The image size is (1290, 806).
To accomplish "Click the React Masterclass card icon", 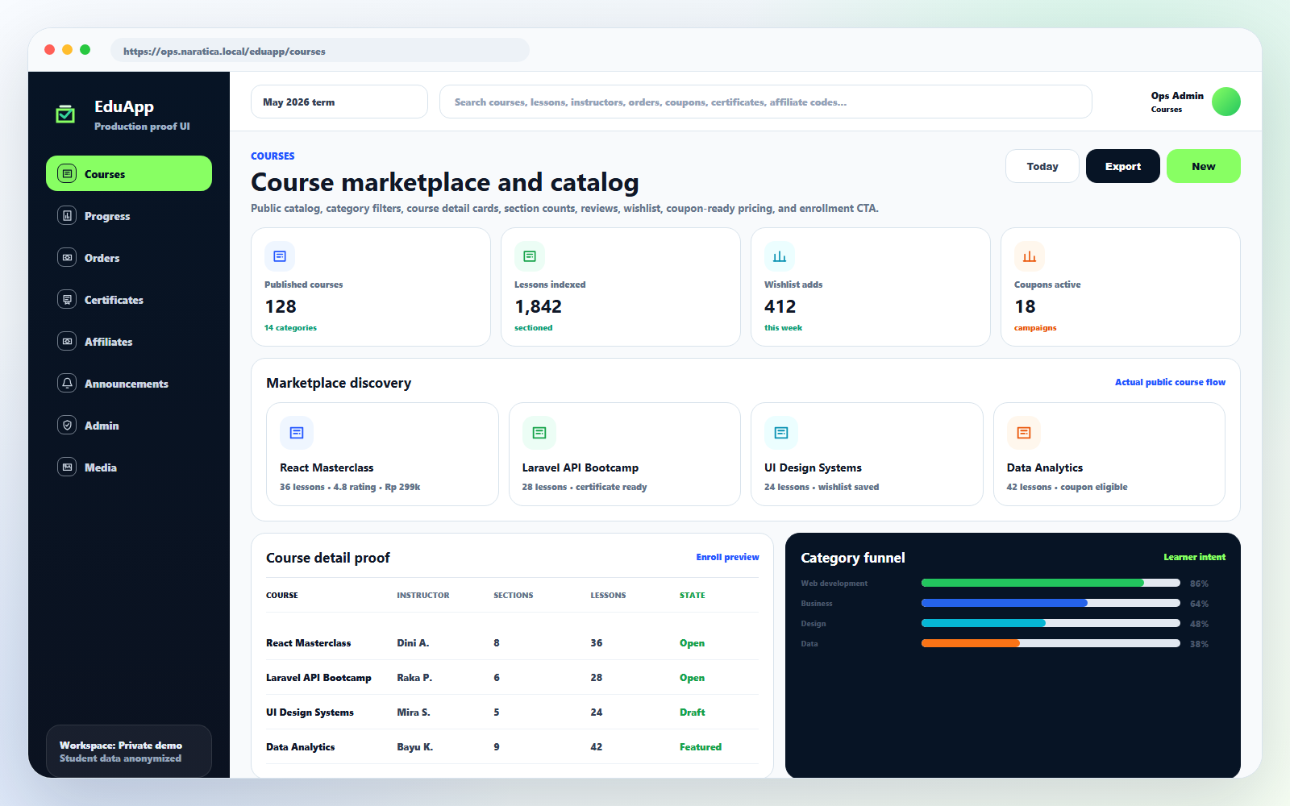I will (x=297, y=433).
